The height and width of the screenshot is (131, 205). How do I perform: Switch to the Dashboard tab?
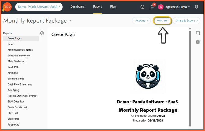click(x=77, y=7)
